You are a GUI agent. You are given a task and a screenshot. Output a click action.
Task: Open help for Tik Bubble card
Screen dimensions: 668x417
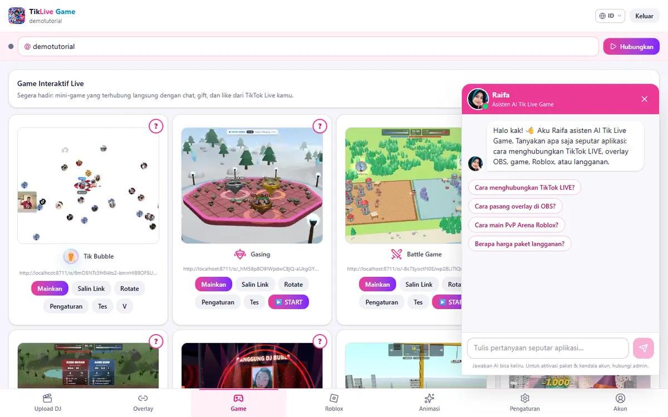(x=156, y=126)
